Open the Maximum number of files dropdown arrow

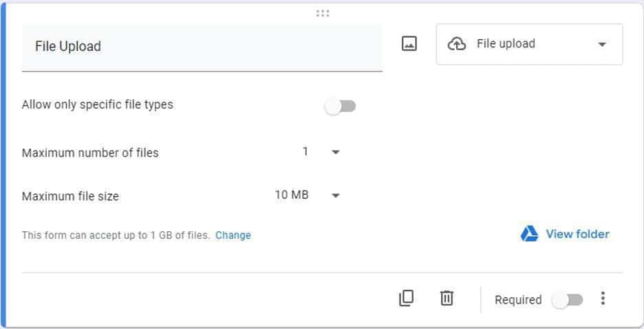point(336,152)
